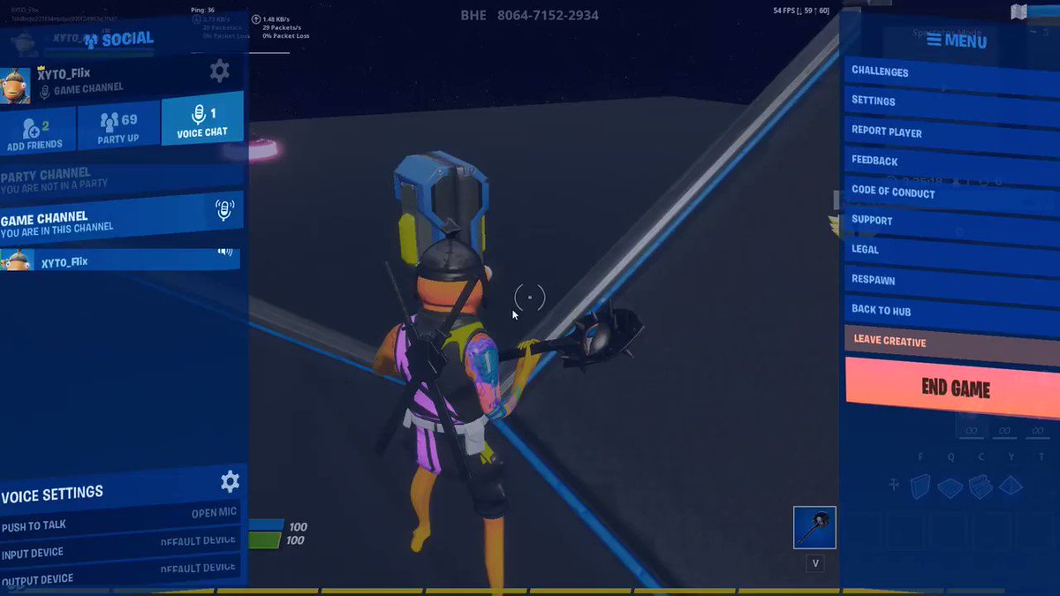Image resolution: width=1060 pixels, height=596 pixels.
Task: Choose Report Player option
Action: (952, 136)
